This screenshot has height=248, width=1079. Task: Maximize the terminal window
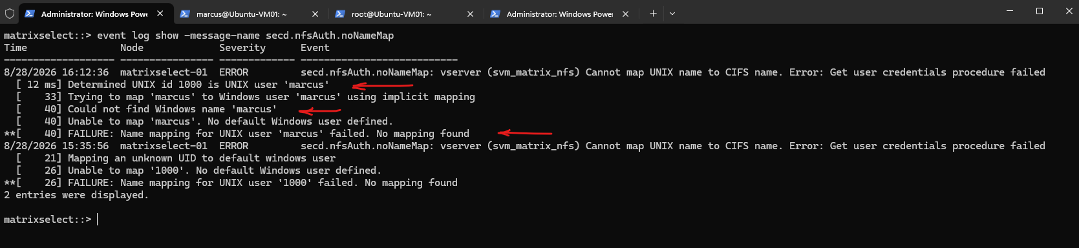(x=1040, y=11)
